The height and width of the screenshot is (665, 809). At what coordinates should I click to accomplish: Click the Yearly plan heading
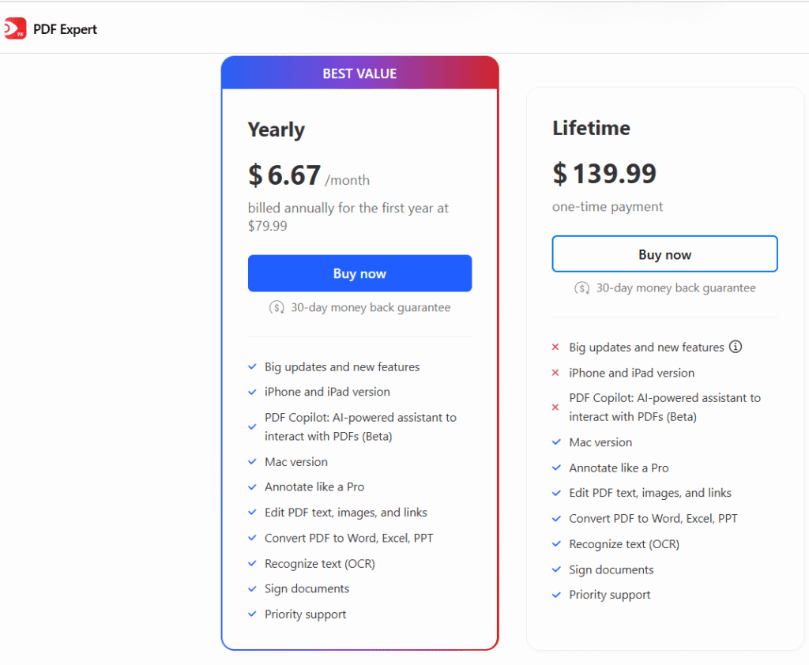click(277, 130)
